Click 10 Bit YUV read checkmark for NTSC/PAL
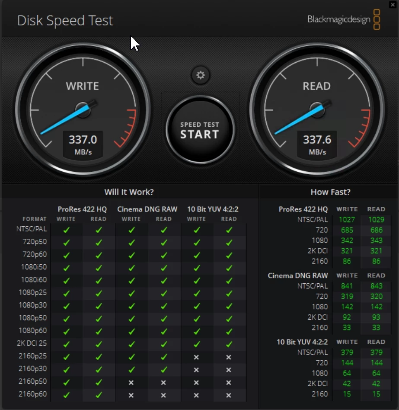Screen dimensions: 399x410 229,230
